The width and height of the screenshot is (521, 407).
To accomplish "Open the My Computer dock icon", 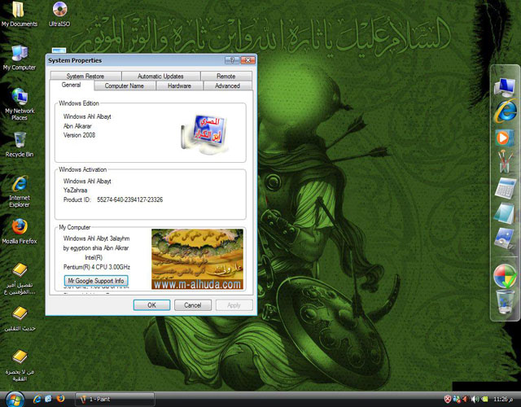I will 505,87.
